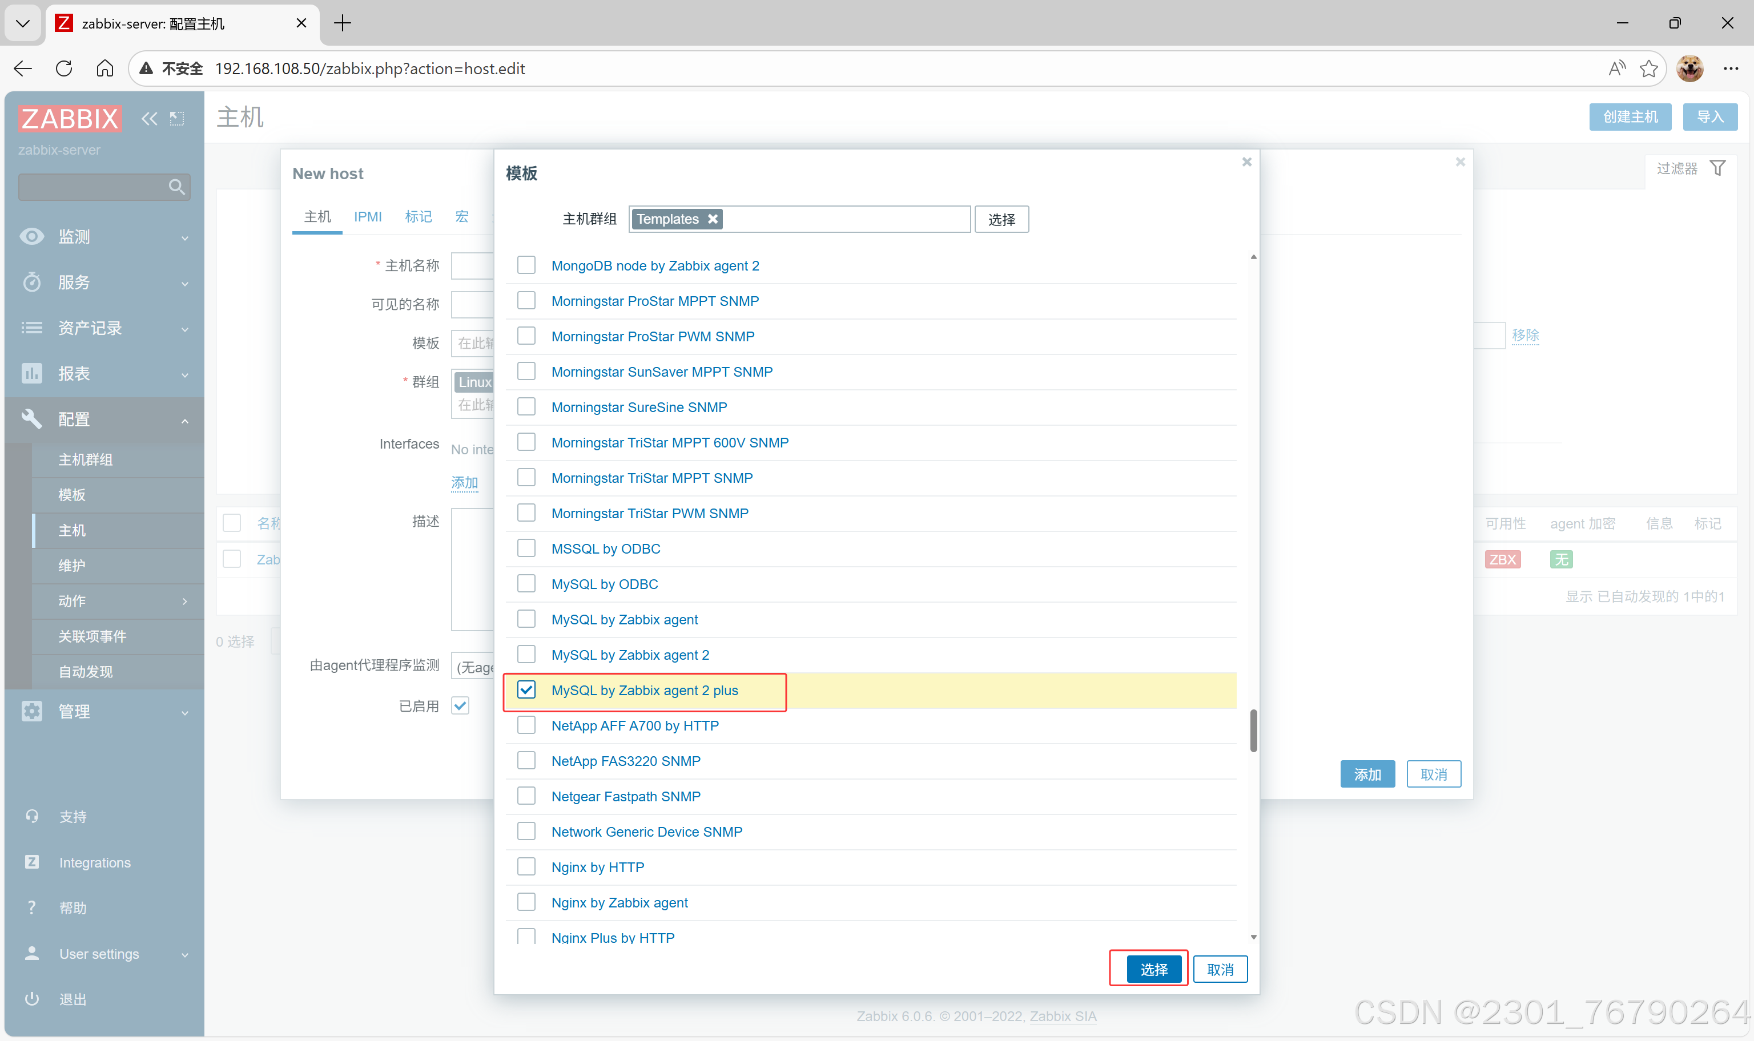Click the filter funnel icon
Viewport: 1754px width, 1041px height.
pos(1717,168)
